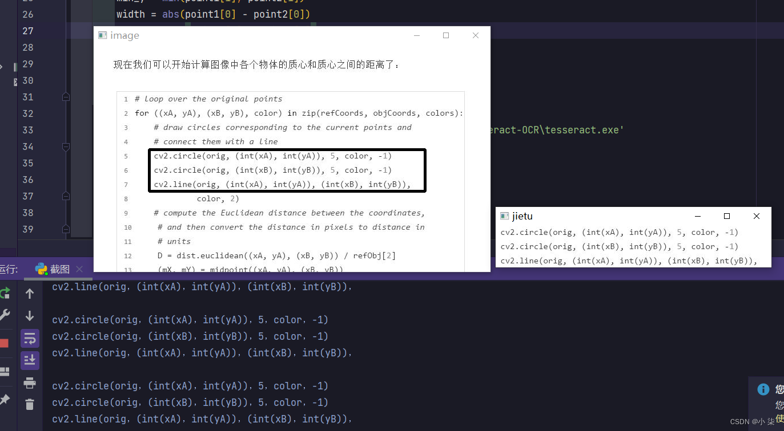Click '# connect them with a line' in image window
This screenshot has height=431, width=784.
coord(215,141)
